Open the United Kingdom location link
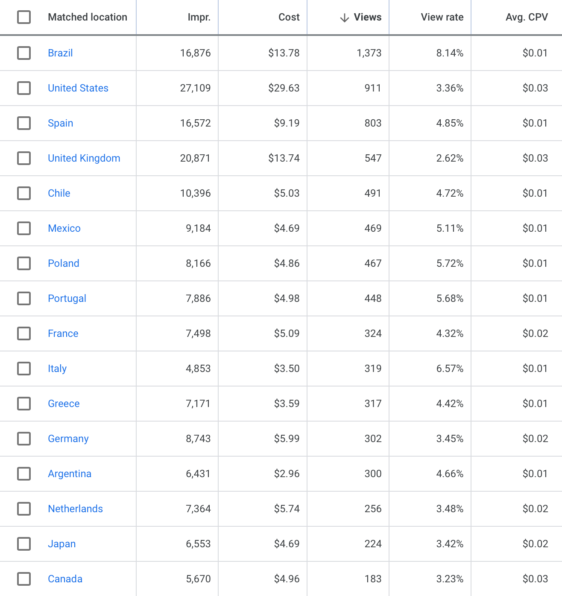This screenshot has height=596, width=562. [84, 158]
